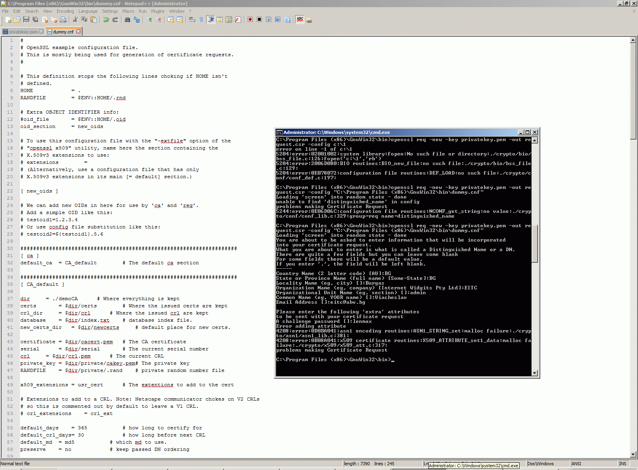
Task: Close the dummy.cnf tab with its X
Action: (78, 31)
